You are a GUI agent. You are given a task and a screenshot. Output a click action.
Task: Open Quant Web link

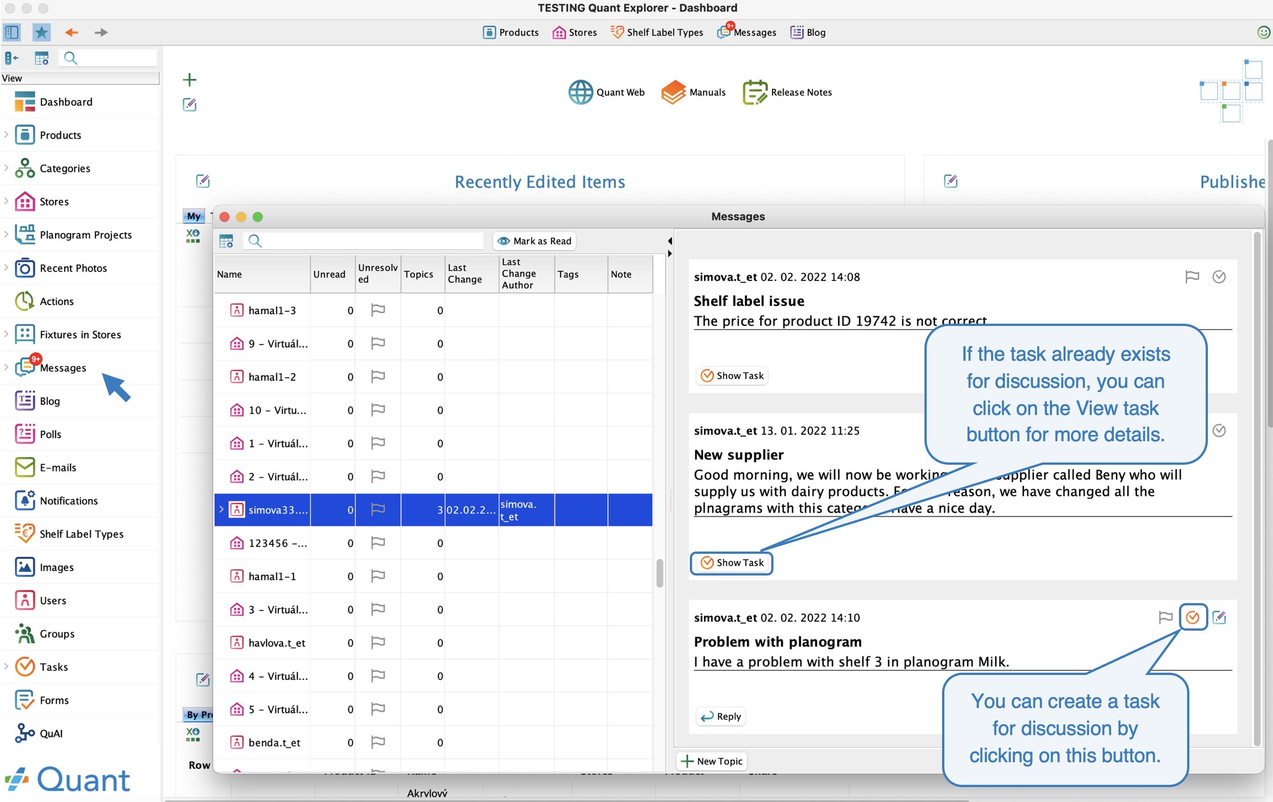click(606, 92)
